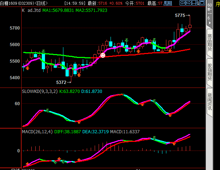Viewport: 220px width, 170px height.
Task: Click the MA1:5679.8831 value
Action: tap(58, 10)
